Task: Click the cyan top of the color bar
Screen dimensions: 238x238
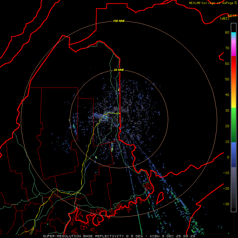Action: click(234, 35)
